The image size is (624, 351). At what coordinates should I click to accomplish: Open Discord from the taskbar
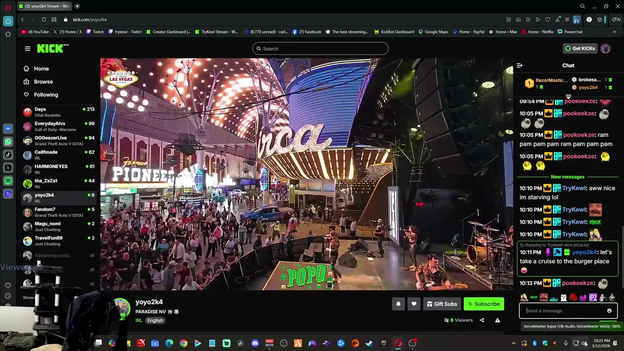(255, 343)
